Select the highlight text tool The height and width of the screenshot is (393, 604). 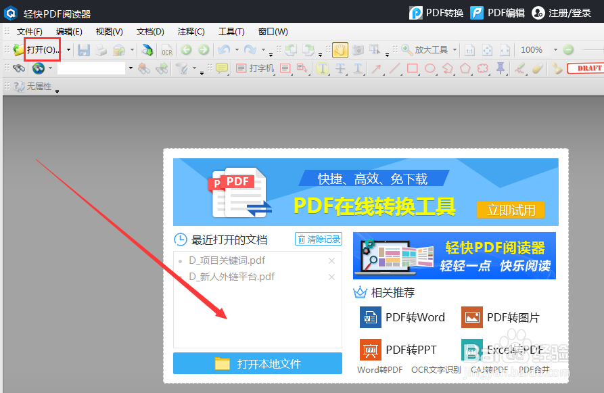[323, 68]
